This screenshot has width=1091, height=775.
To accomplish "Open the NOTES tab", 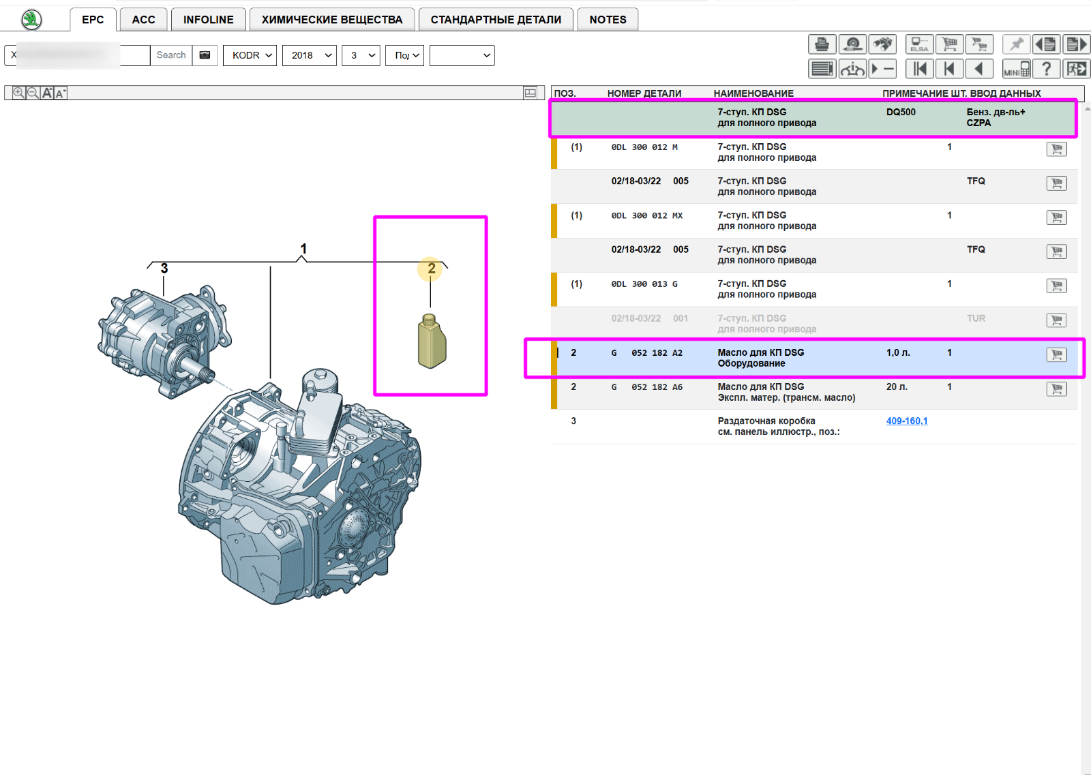I will [x=608, y=20].
